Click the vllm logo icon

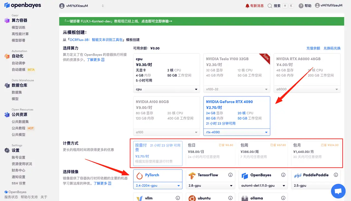click(140, 198)
